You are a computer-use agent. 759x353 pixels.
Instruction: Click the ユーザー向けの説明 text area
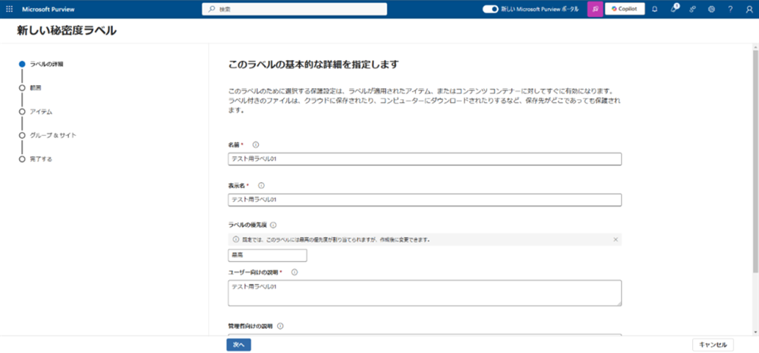424,292
